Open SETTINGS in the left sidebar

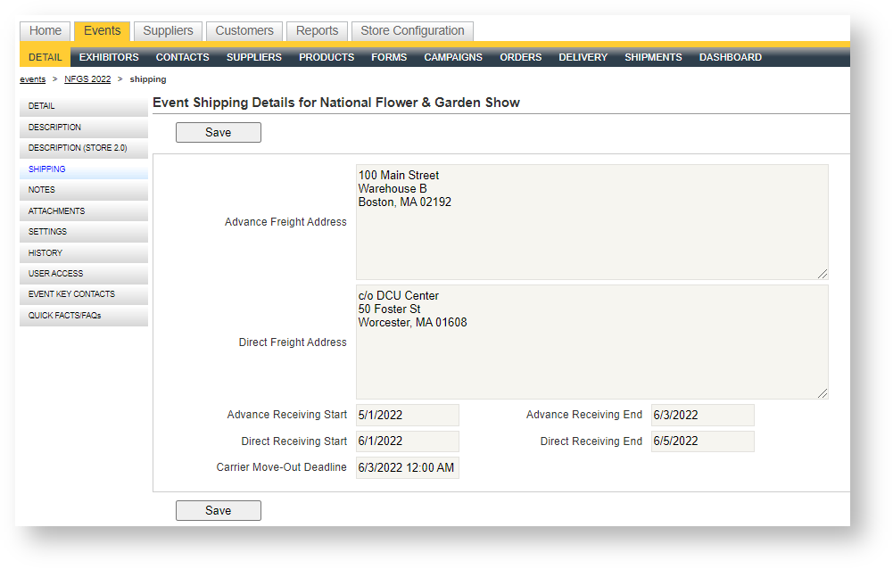[x=84, y=232]
